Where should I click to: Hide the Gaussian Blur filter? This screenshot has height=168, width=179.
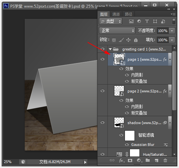click(127, 145)
